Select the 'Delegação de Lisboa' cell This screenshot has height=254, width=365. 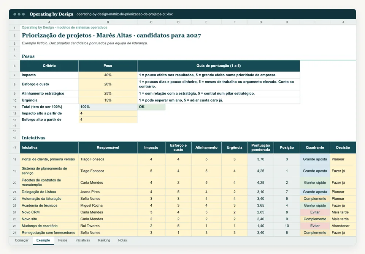pos(49,192)
